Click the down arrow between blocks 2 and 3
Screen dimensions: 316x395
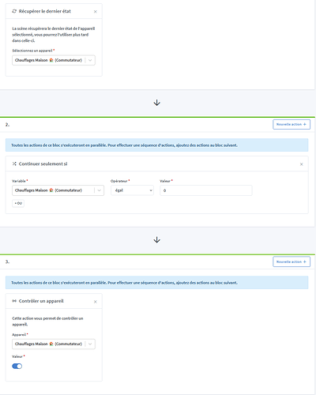click(x=157, y=240)
